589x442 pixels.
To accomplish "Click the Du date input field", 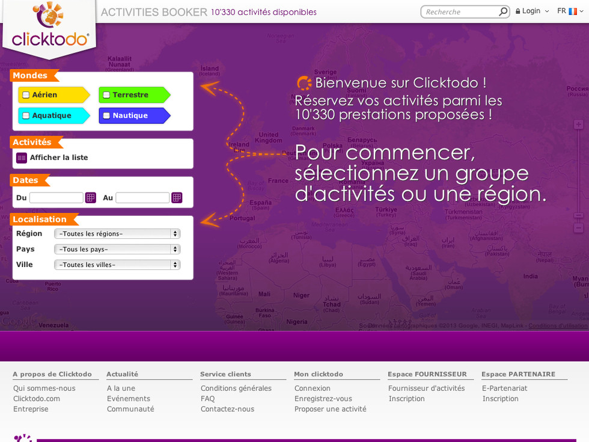I will 56,198.
